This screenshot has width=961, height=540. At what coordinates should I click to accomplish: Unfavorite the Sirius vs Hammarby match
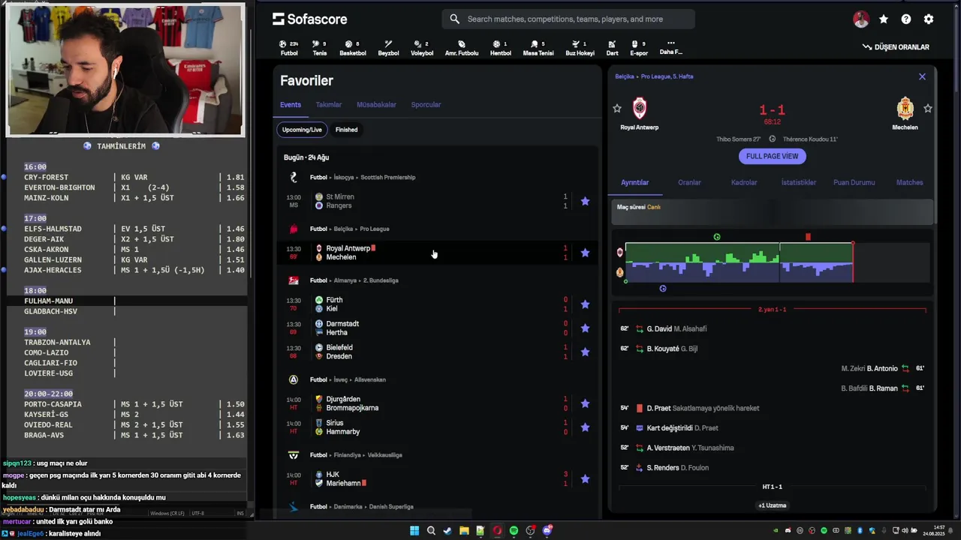tap(585, 427)
